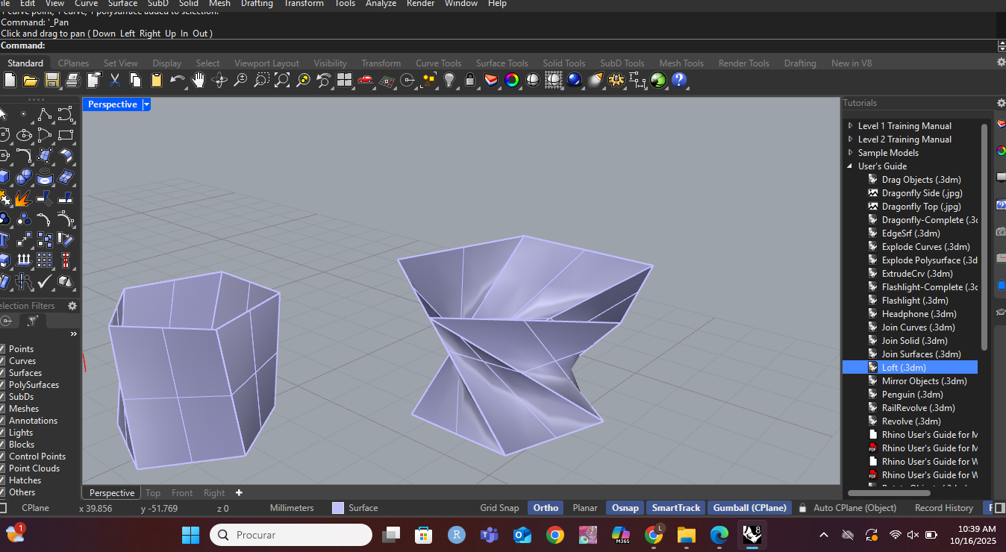Expand Level 1 Training Manual

point(850,125)
